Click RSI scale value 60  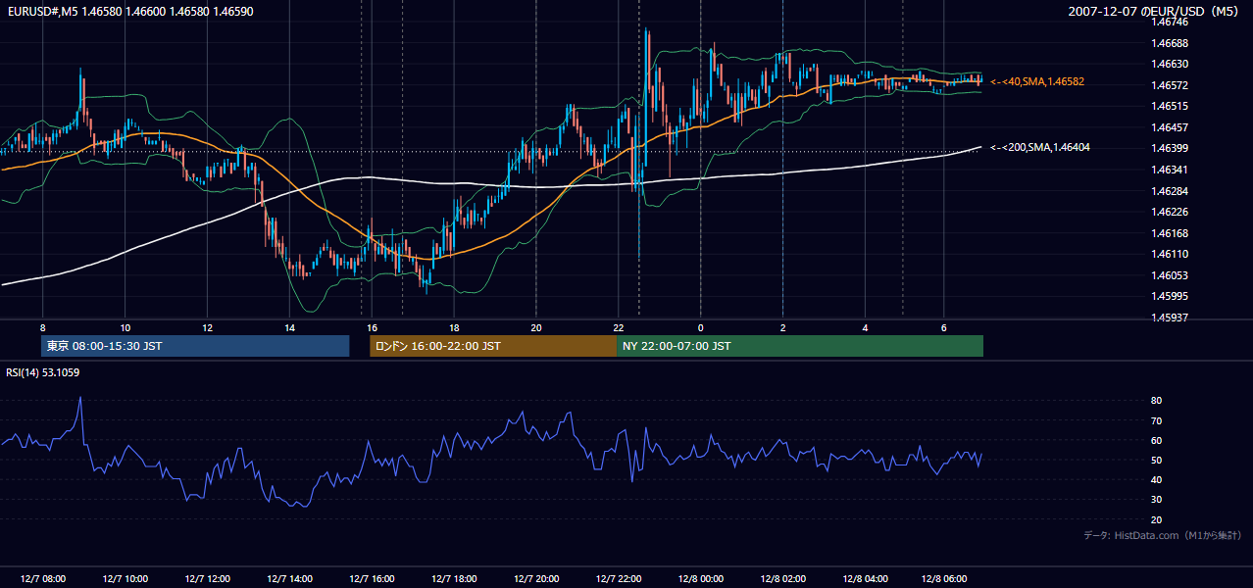pyautogui.click(x=1156, y=440)
